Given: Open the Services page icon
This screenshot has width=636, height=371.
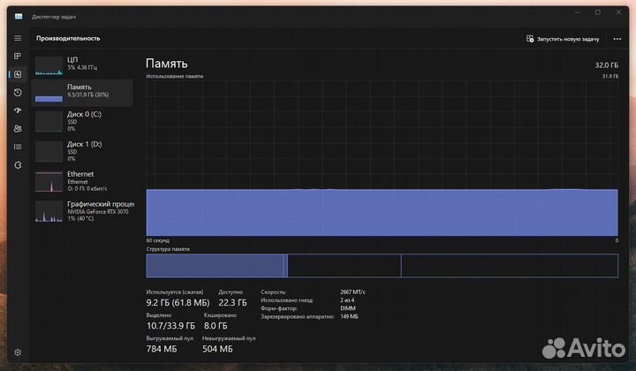Looking at the screenshot, I should point(18,165).
